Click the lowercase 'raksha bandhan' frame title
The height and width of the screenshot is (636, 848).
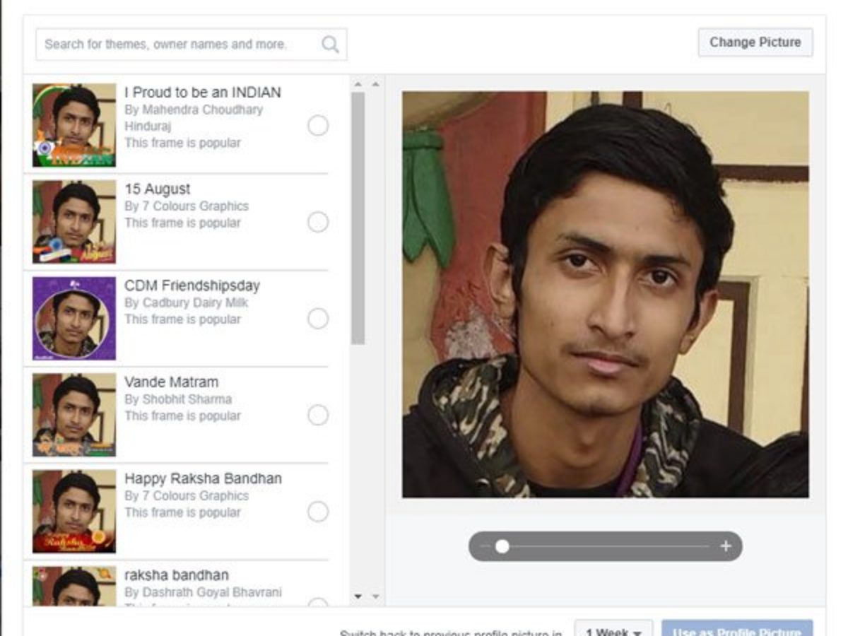177,575
